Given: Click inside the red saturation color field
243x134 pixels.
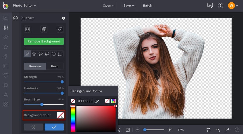Looking at the screenshot, I should coord(96,119).
